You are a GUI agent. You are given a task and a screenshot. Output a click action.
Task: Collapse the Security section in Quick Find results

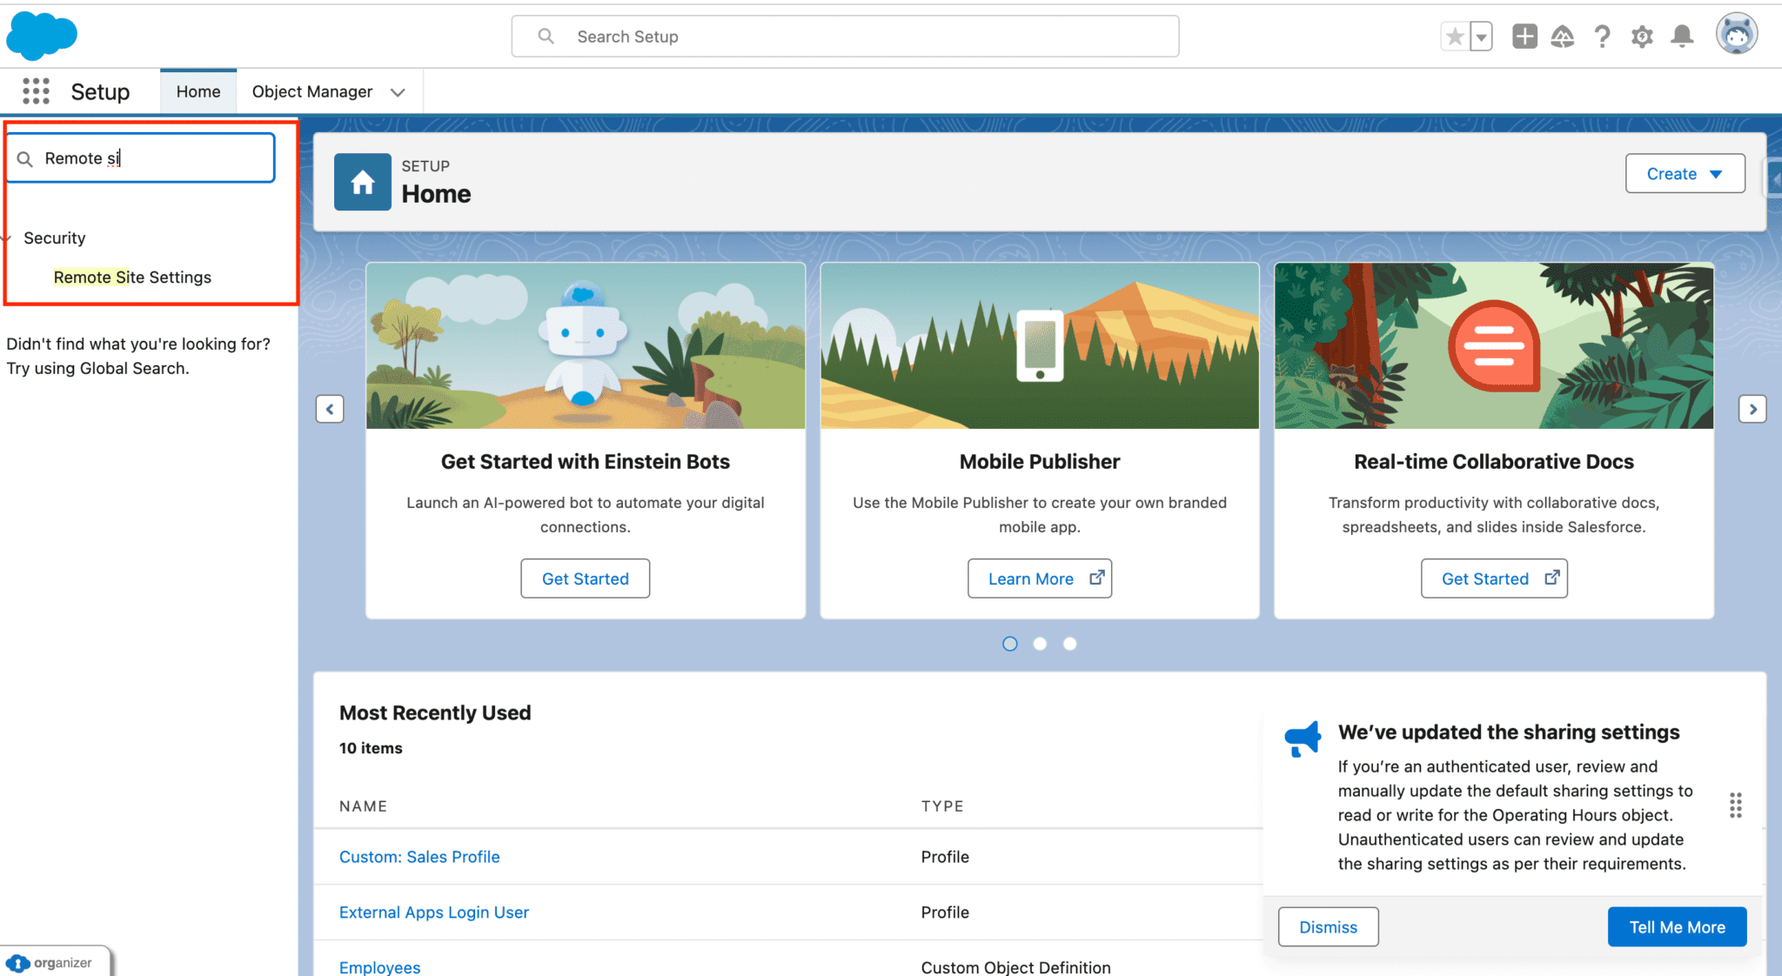pos(7,237)
